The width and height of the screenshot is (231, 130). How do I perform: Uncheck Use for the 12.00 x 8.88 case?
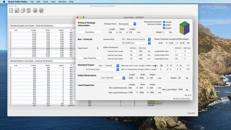pos(10,52)
